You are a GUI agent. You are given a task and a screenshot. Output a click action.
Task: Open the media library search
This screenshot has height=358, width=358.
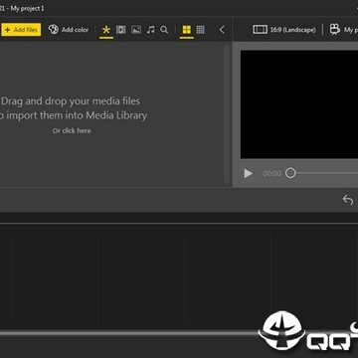164,30
